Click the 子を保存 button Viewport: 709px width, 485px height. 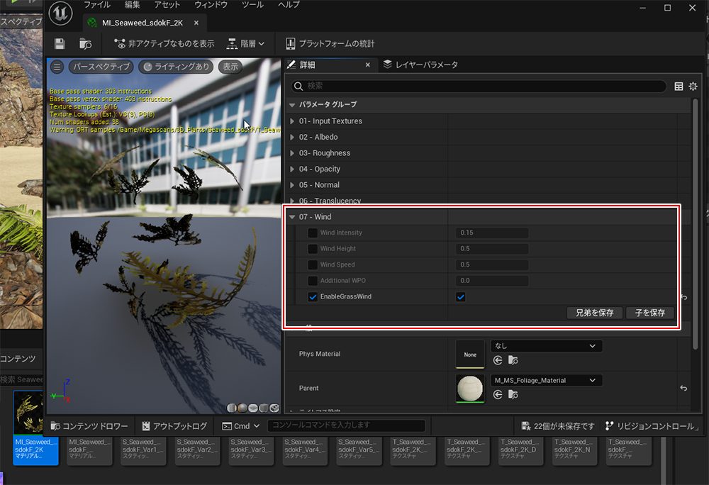coord(649,313)
